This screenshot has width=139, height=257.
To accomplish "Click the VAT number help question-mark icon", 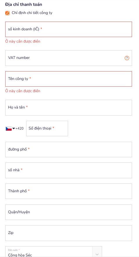I will click(x=127, y=58).
